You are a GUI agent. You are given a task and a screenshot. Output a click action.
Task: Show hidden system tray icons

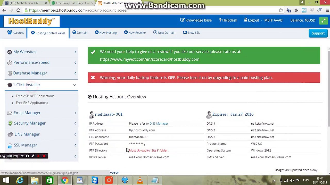pyautogui.click(x=274, y=180)
